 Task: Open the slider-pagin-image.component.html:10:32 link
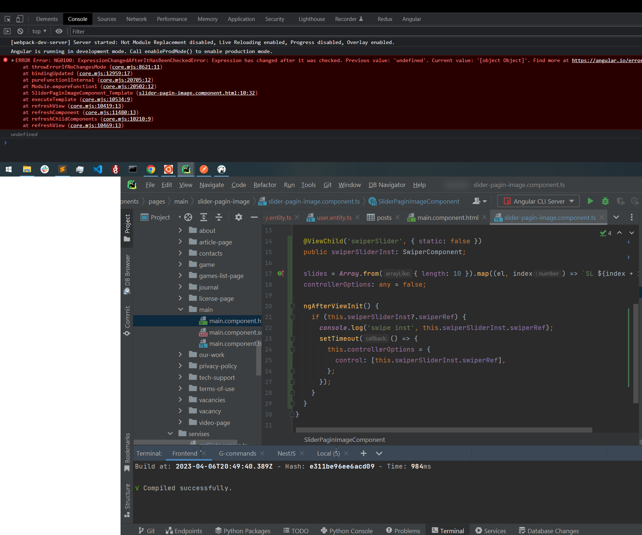click(197, 93)
